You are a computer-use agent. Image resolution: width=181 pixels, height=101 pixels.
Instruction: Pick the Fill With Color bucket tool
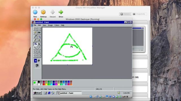(39, 33)
